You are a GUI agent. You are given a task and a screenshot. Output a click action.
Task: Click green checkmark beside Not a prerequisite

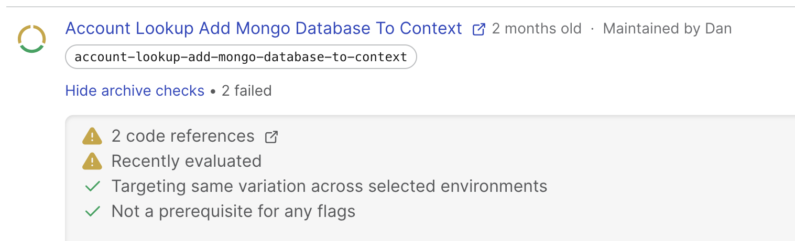pos(93,211)
